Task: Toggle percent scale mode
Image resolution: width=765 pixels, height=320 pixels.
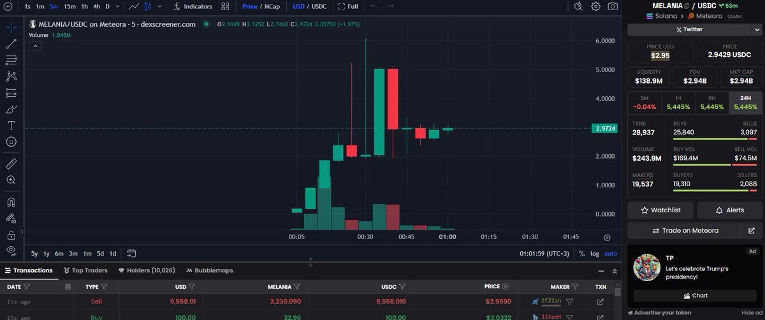Action: tap(581, 253)
